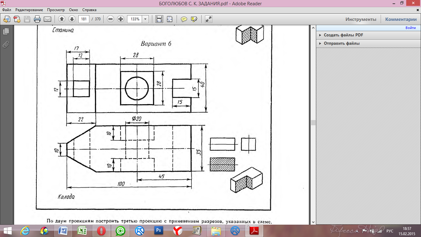Click the grayed Save file icon
Image resolution: width=421 pixels, height=237 pixels.
click(27, 19)
